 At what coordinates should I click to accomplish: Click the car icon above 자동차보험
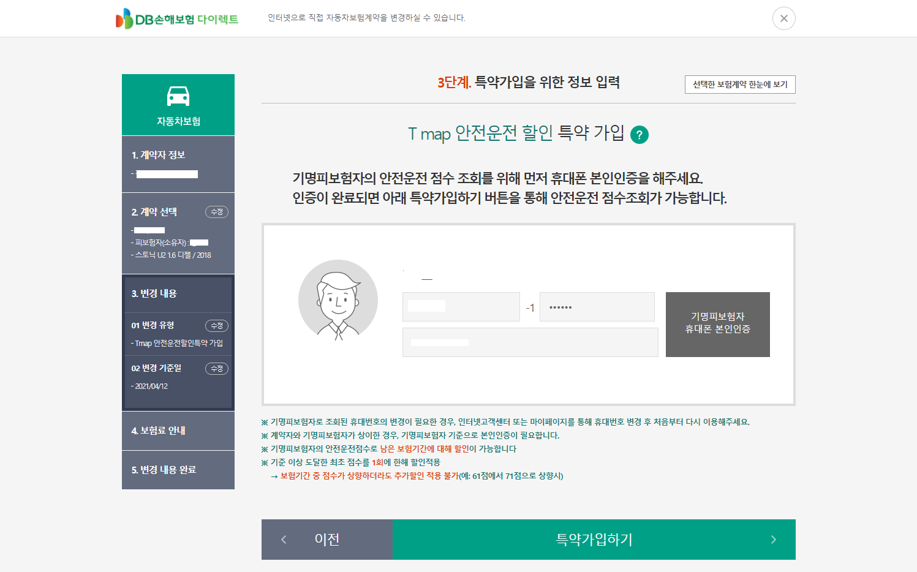click(x=178, y=96)
